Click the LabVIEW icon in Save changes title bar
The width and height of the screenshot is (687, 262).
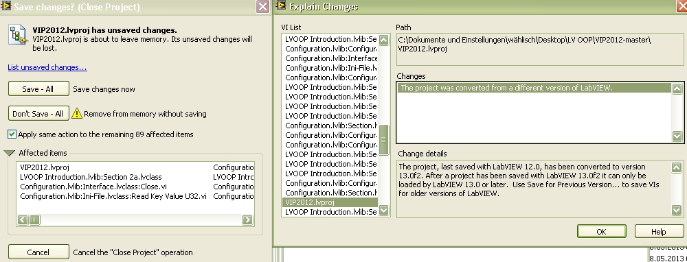pyautogui.click(x=5, y=6)
